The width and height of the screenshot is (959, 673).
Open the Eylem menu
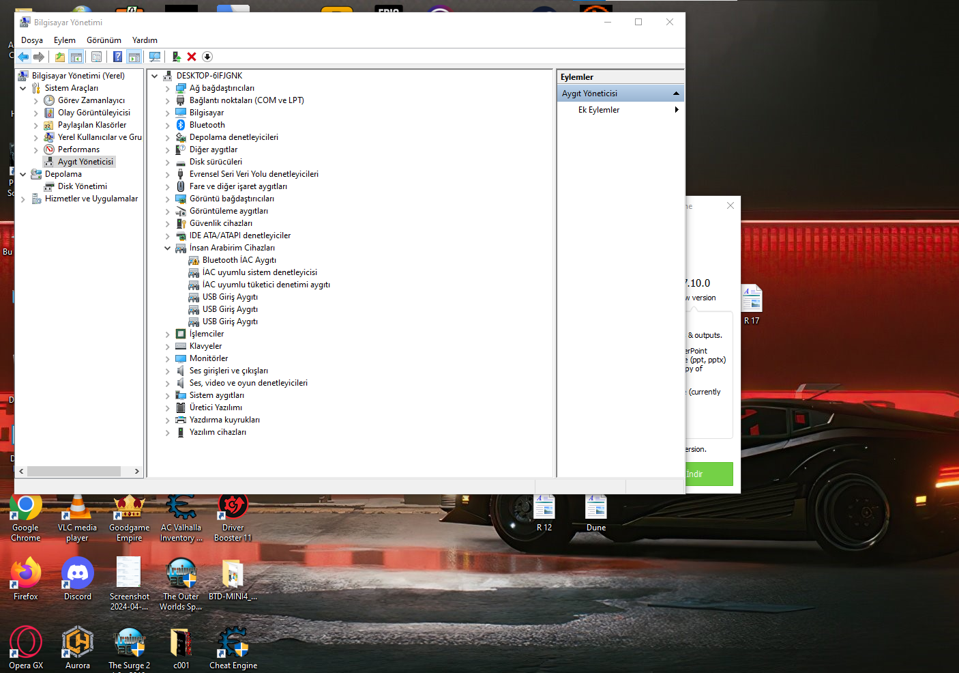[x=65, y=40]
